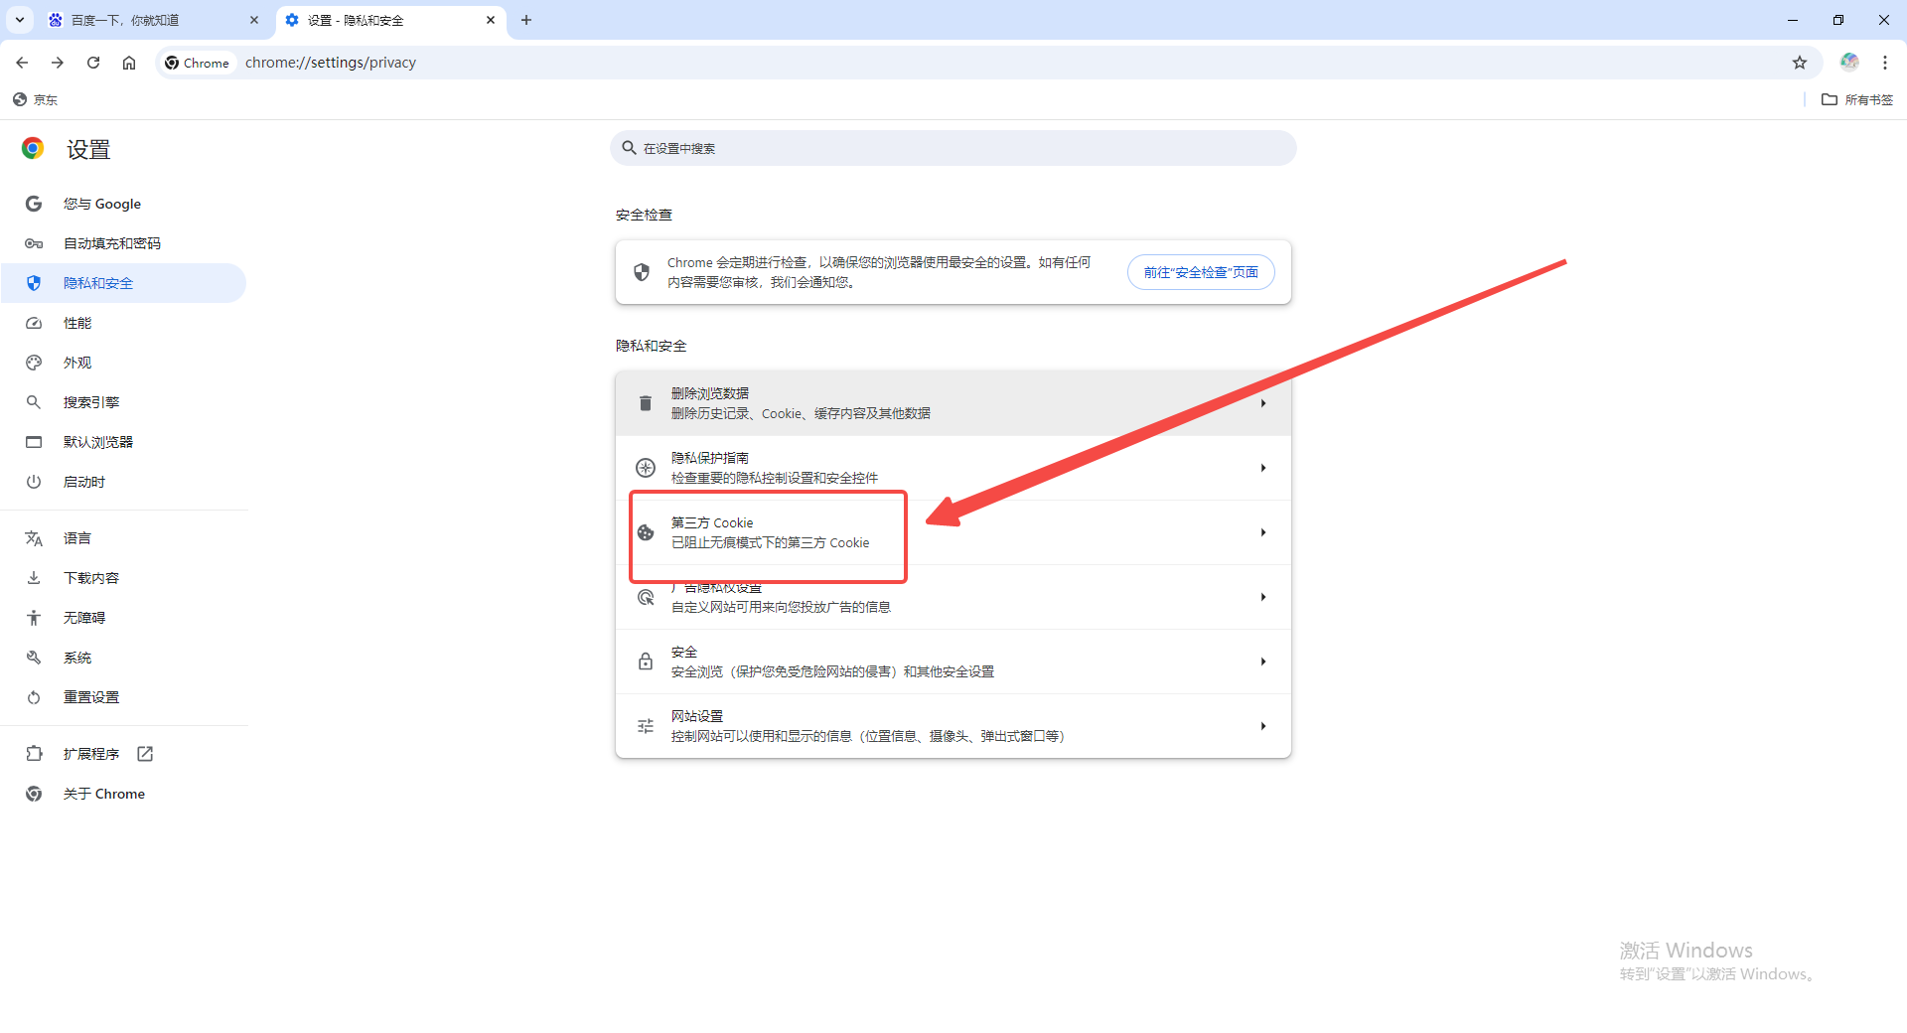Image resolution: width=1907 pixels, height=1033 pixels.
Task: Click the shield icon in 安全检查 card
Action: (x=642, y=272)
